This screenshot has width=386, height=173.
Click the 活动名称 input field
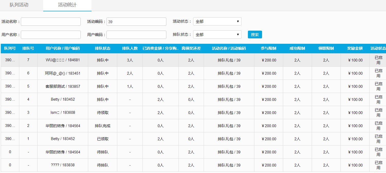click(x=51, y=22)
